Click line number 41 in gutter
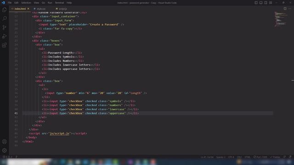The height and width of the screenshot is (165, 294). (16, 113)
